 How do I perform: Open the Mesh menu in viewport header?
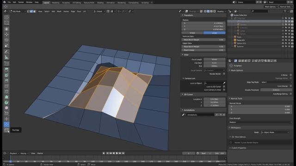tap(59, 11)
